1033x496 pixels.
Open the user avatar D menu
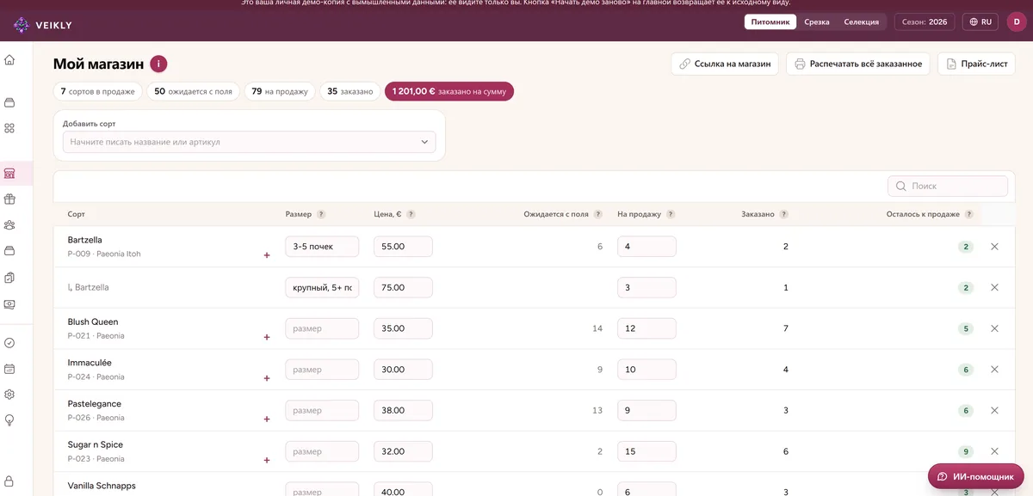(x=1017, y=21)
